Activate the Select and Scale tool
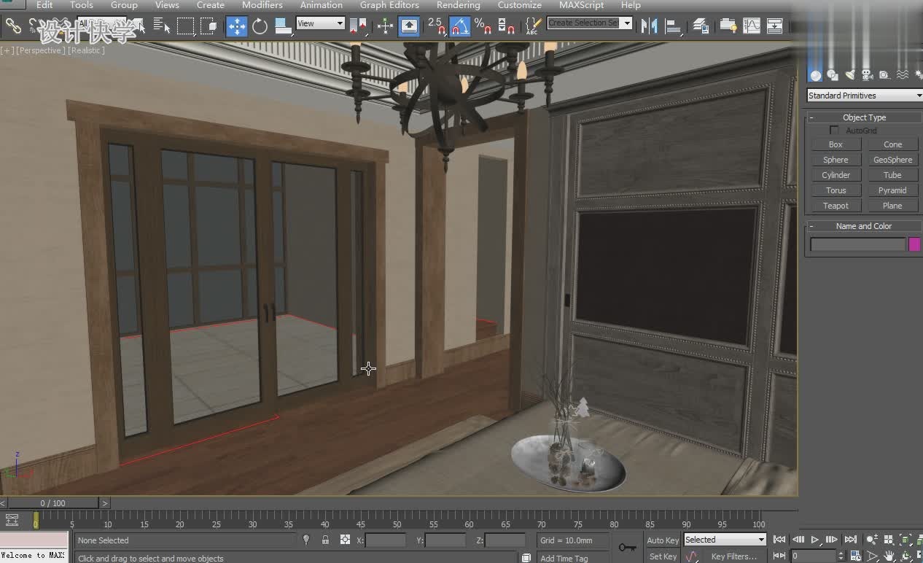 283,27
